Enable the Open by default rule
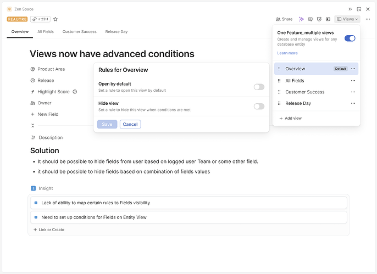Screen dimensions: 377x274 point(259,87)
